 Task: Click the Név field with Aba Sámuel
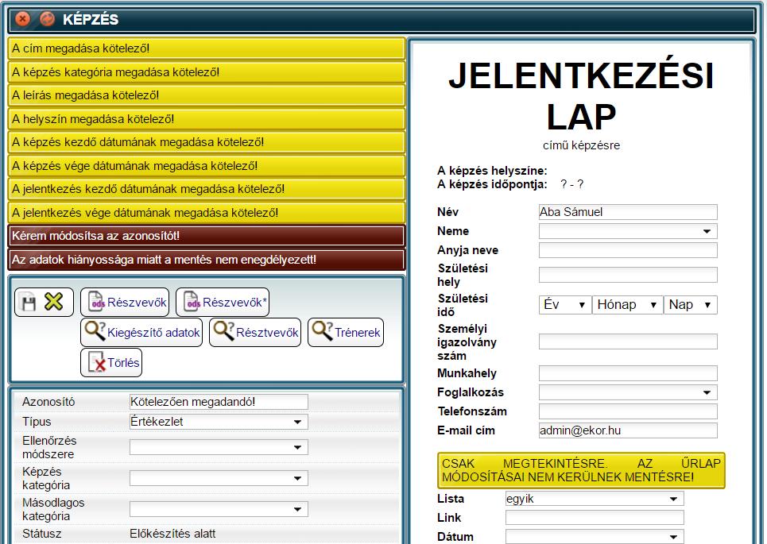(x=628, y=212)
